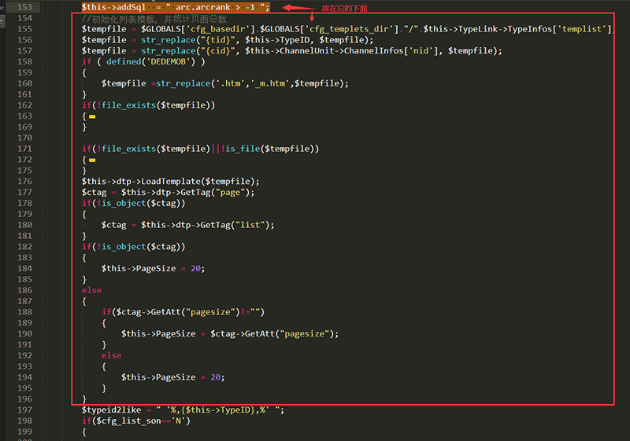Click line number 199 in the gutter
This screenshot has height=441, width=630.
[x=24, y=432]
